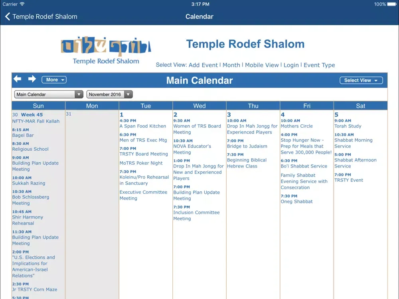Image resolution: width=399 pixels, height=299 pixels.
Task: Select day 30 in Sunday column
Action: click(x=15, y=115)
